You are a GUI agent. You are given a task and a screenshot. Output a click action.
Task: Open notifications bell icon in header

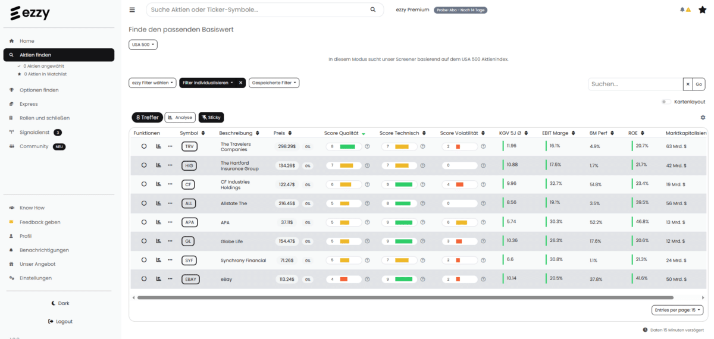pos(682,10)
